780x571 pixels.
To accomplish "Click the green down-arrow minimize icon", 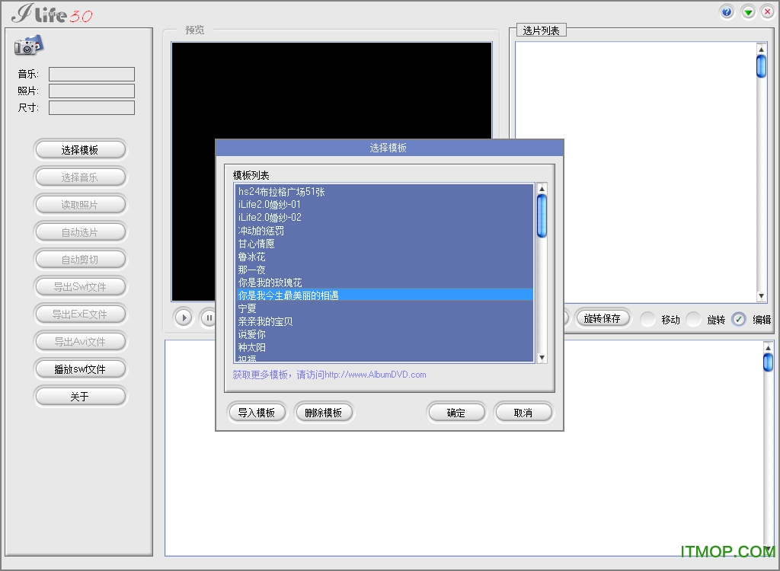I will click(x=748, y=12).
